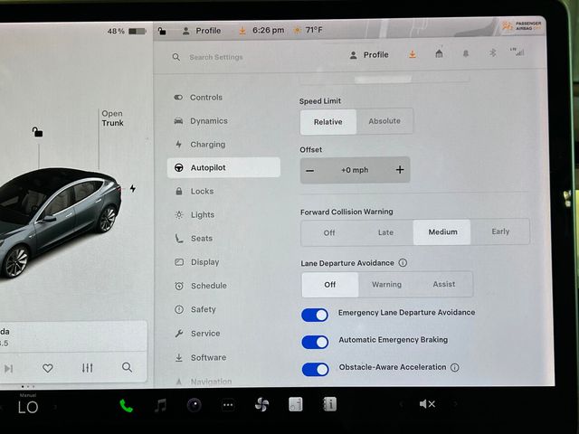Open the more apps ellipsis icon
The width and height of the screenshot is (579, 434).
(228, 405)
